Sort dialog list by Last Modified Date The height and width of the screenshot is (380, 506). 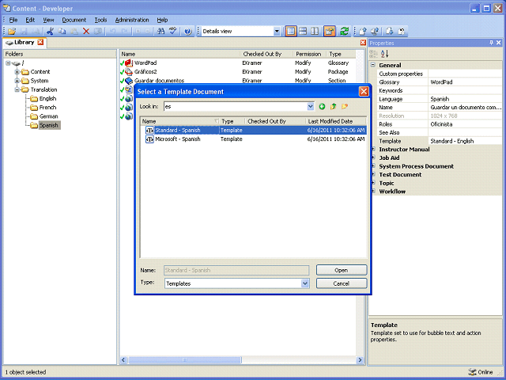click(x=335, y=121)
